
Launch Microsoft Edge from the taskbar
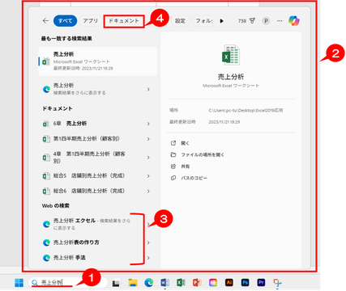coord(148,283)
